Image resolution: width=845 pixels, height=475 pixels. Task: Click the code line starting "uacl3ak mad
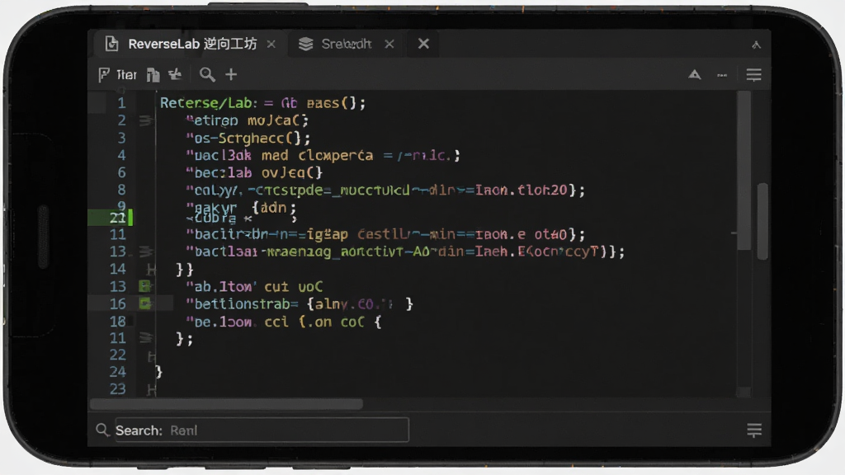(x=323, y=156)
